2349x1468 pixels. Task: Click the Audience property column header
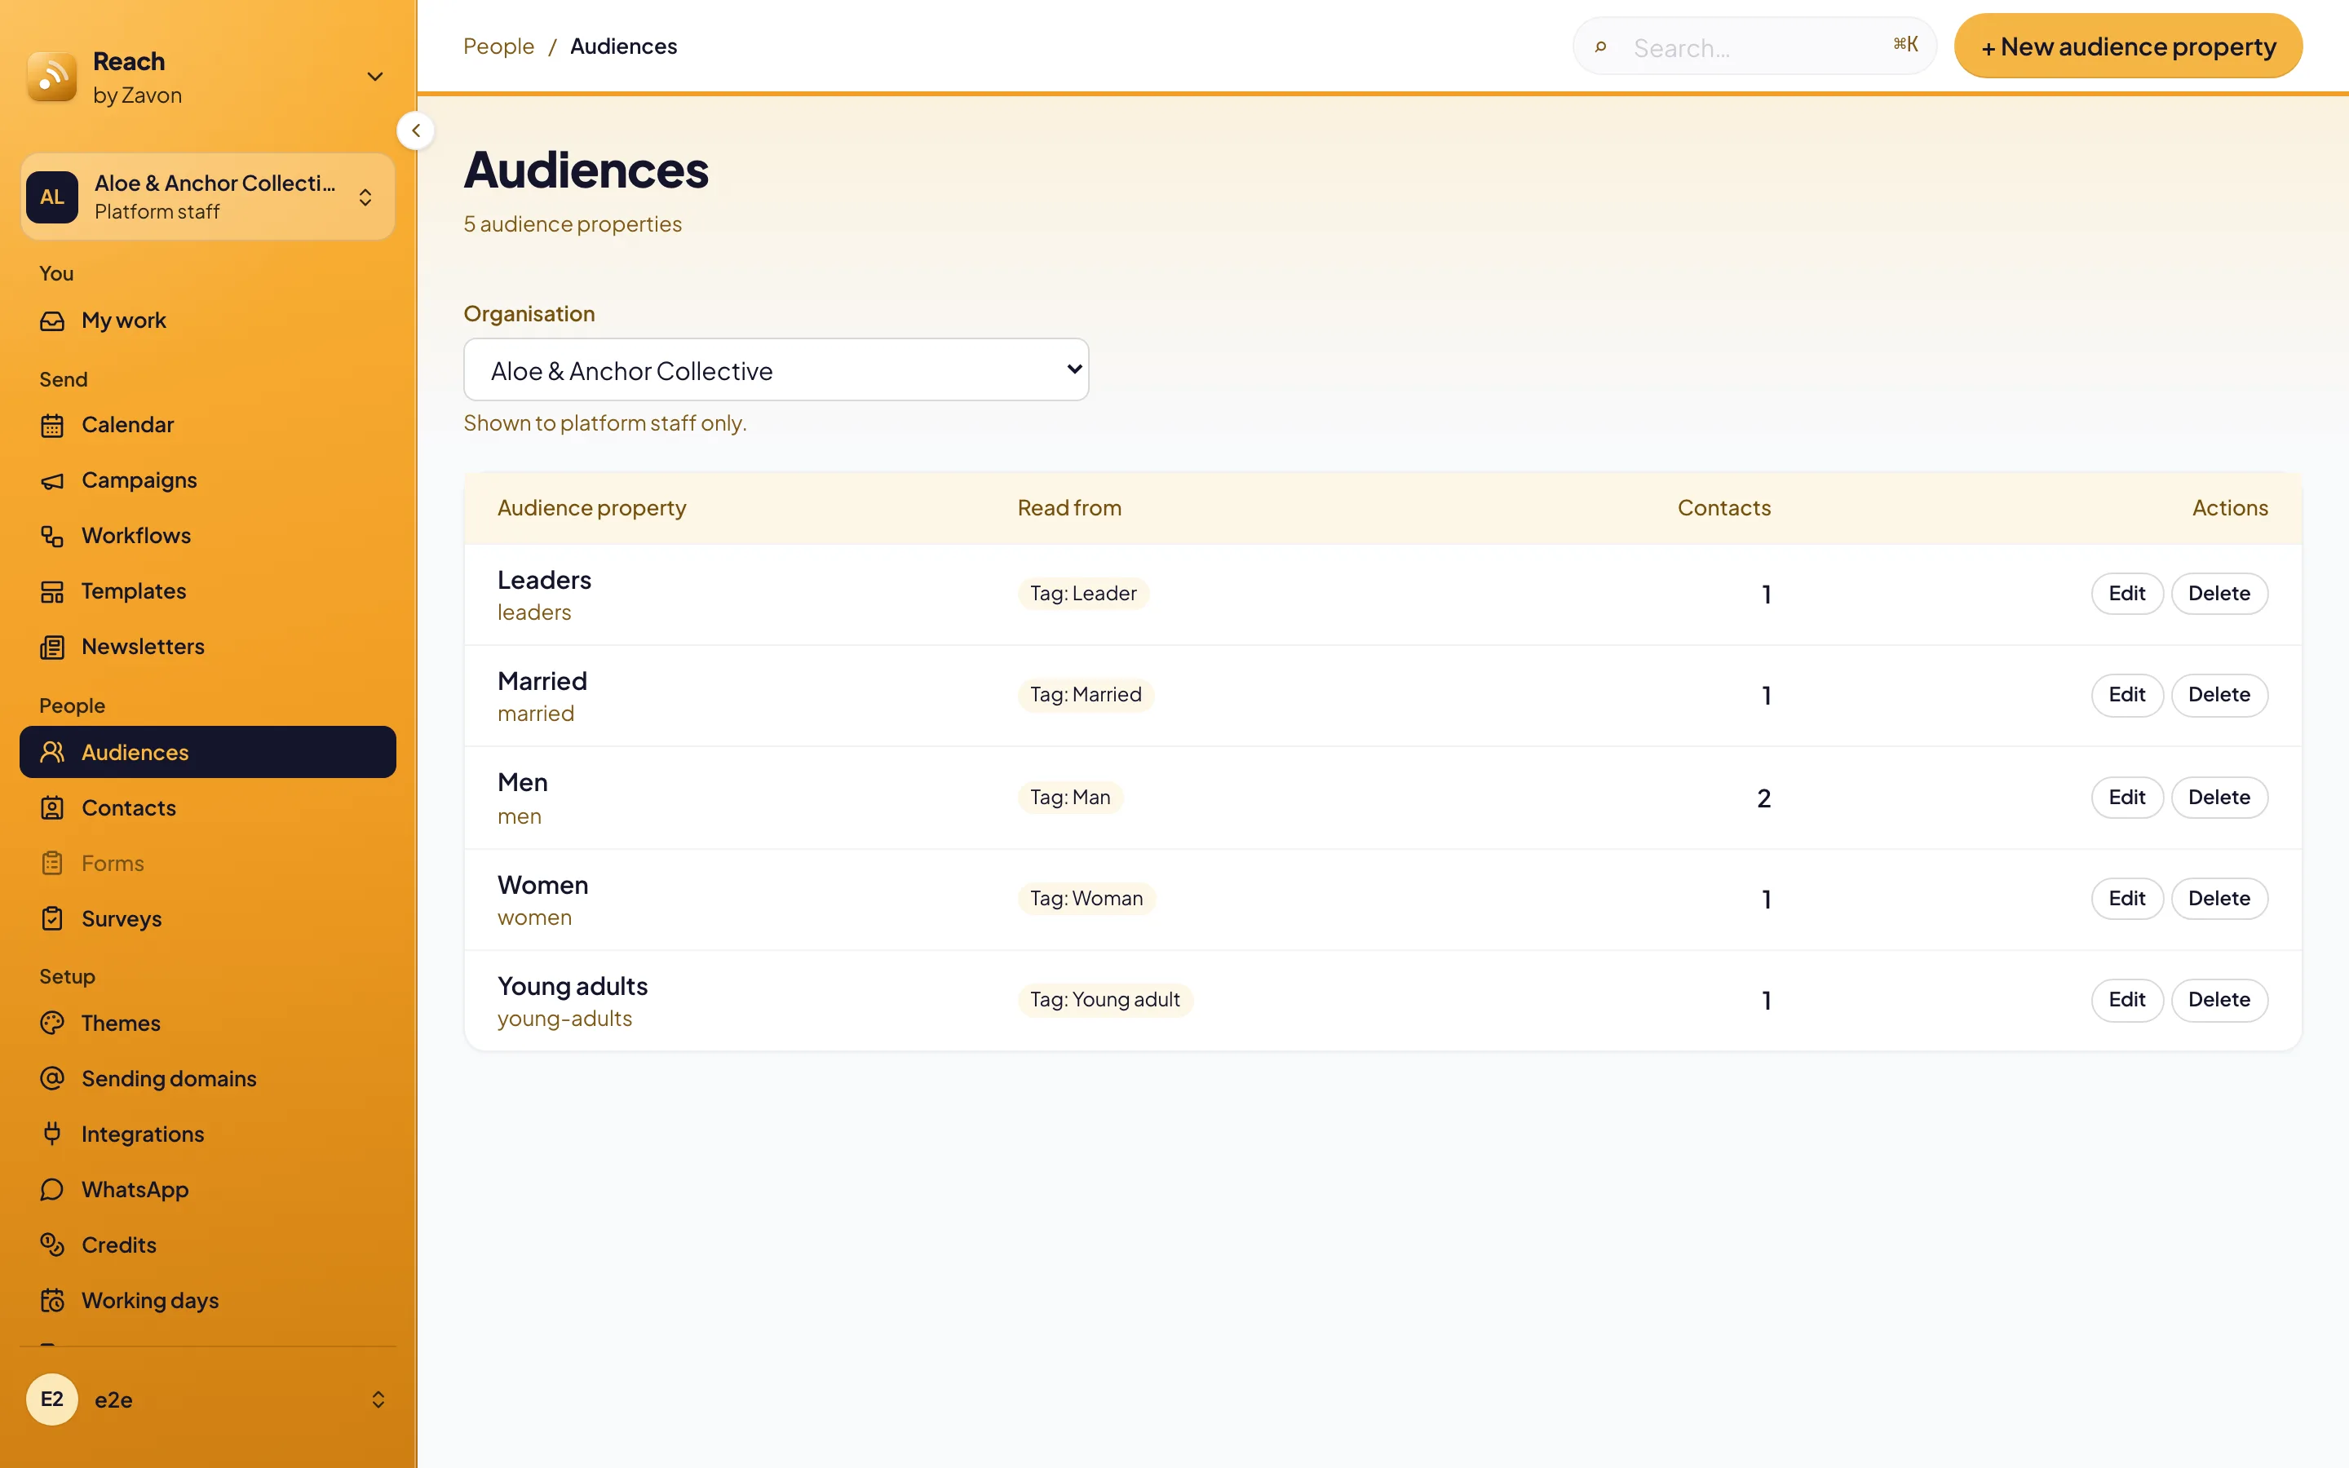click(x=591, y=508)
